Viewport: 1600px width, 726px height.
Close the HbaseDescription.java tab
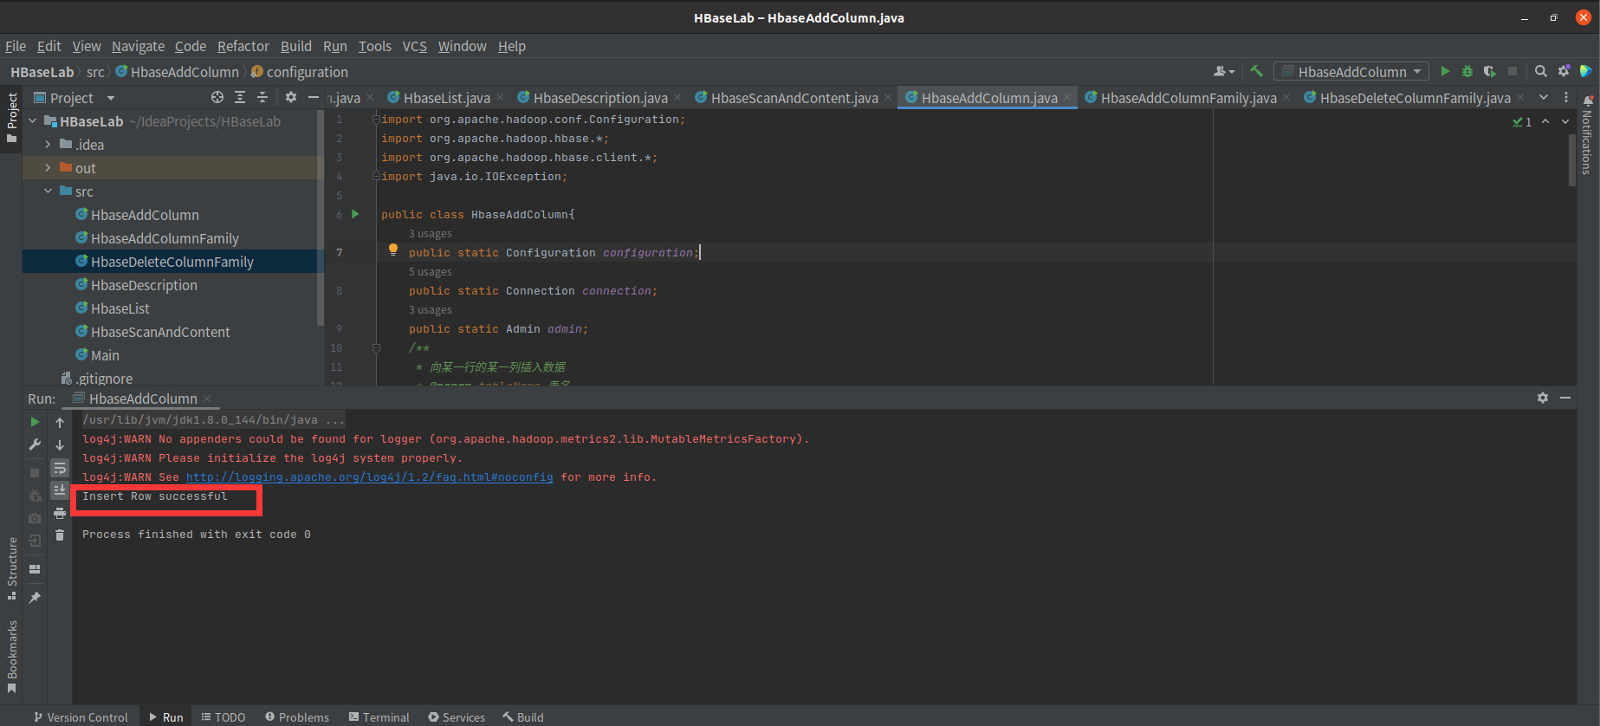click(677, 98)
